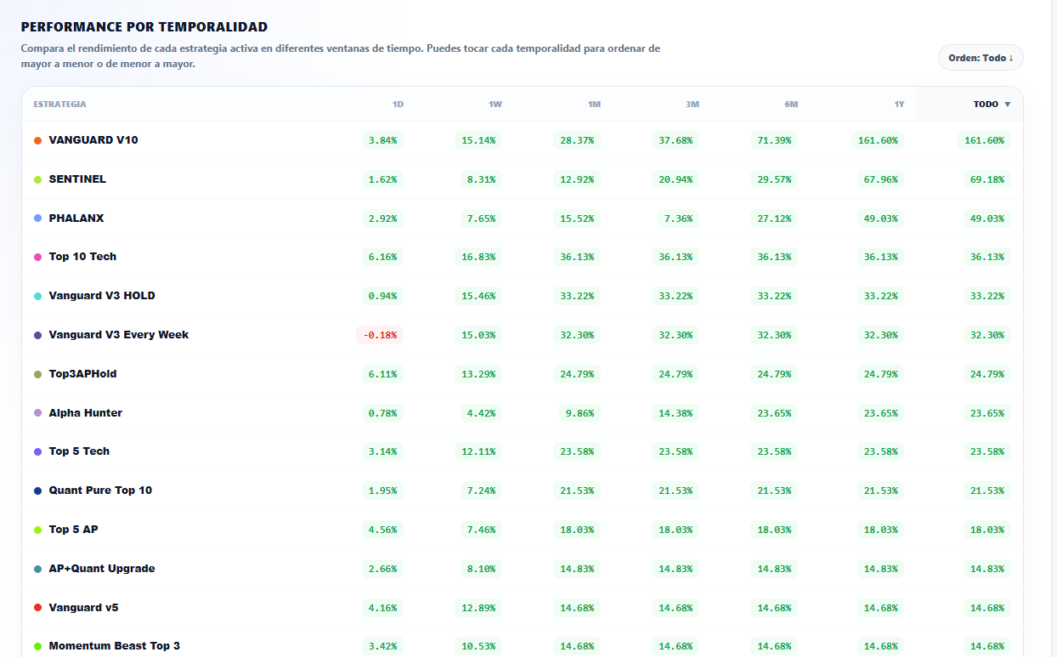Click the violet dot beside Top 5 Tech

(37, 451)
